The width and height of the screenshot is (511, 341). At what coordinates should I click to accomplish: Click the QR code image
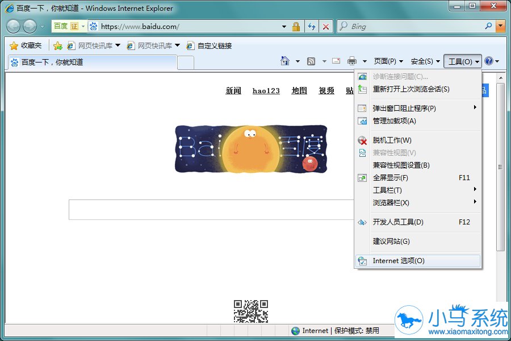251,311
